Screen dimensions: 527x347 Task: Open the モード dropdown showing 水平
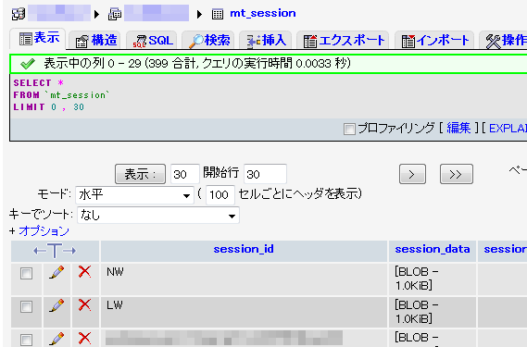pos(134,195)
